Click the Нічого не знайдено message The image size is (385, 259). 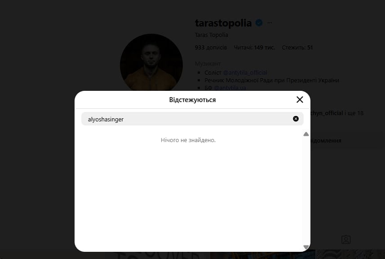click(188, 140)
